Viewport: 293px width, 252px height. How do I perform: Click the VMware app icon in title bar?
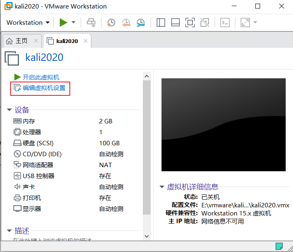9,6
